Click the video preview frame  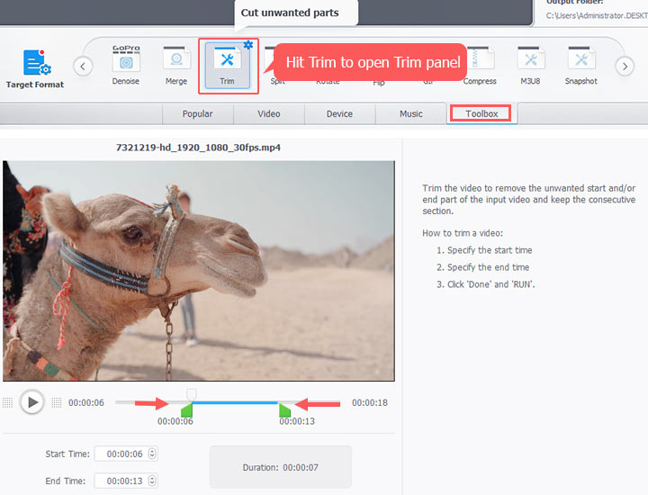[x=199, y=271]
